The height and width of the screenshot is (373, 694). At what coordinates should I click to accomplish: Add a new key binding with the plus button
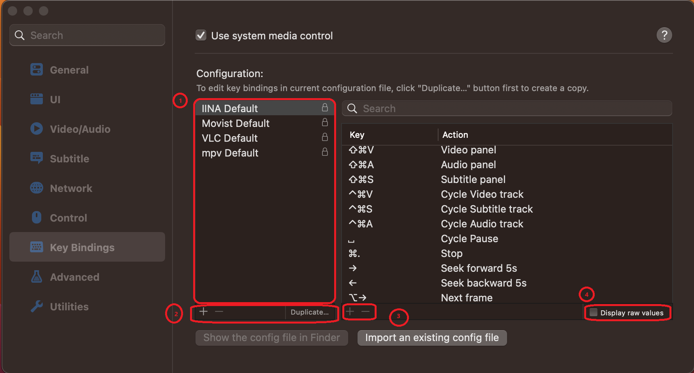click(x=350, y=311)
